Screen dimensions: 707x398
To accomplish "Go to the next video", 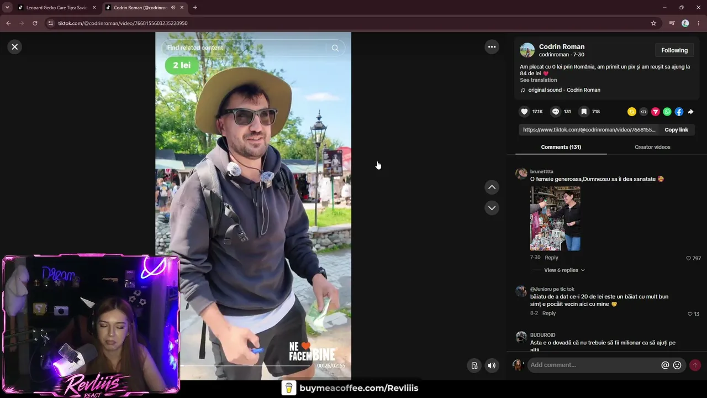I will [492, 208].
